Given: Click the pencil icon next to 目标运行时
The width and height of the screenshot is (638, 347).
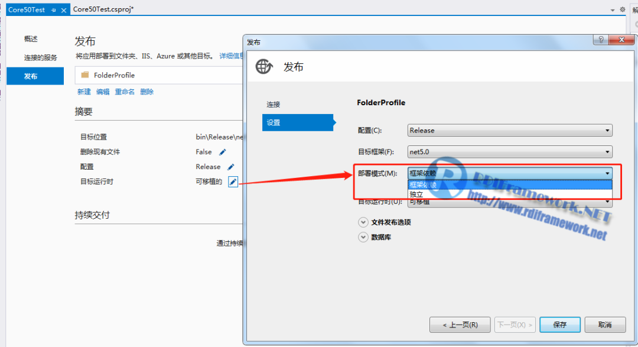Looking at the screenshot, I should pos(233,182).
